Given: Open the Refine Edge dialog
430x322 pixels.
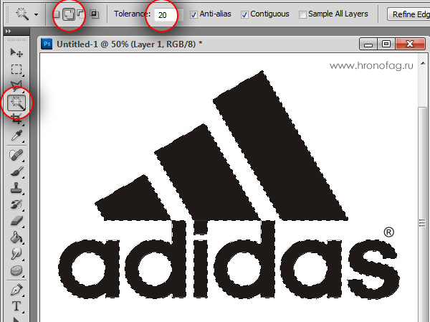Looking at the screenshot, I should [x=408, y=14].
